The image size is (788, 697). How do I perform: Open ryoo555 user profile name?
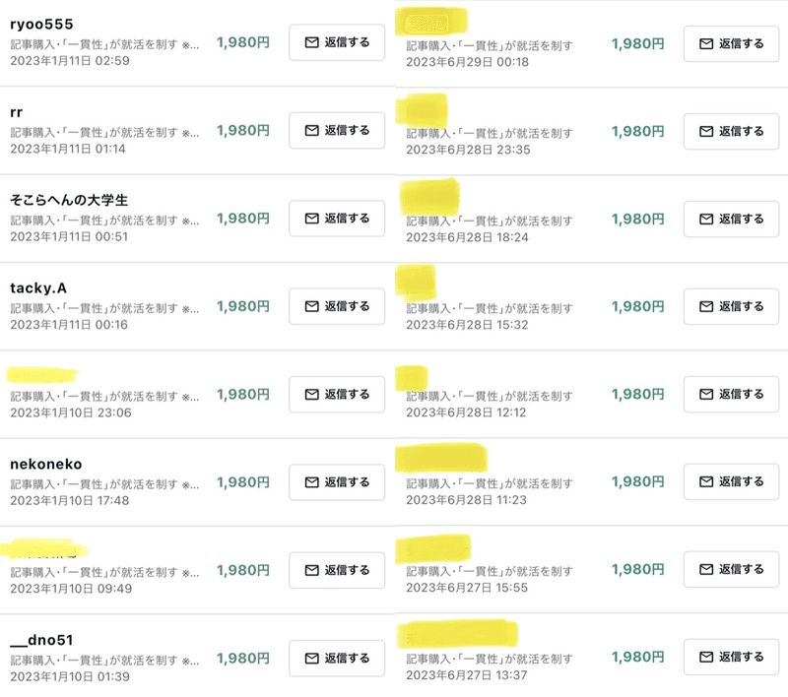click(x=41, y=24)
